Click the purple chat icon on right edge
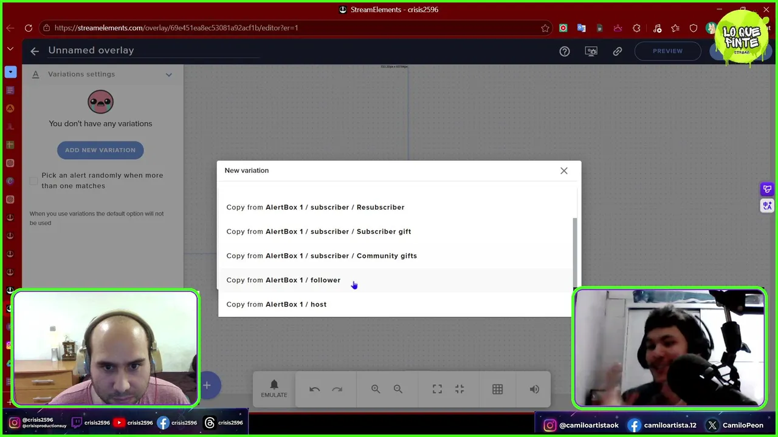This screenshot has height=437, width=778. click(767, 189)
